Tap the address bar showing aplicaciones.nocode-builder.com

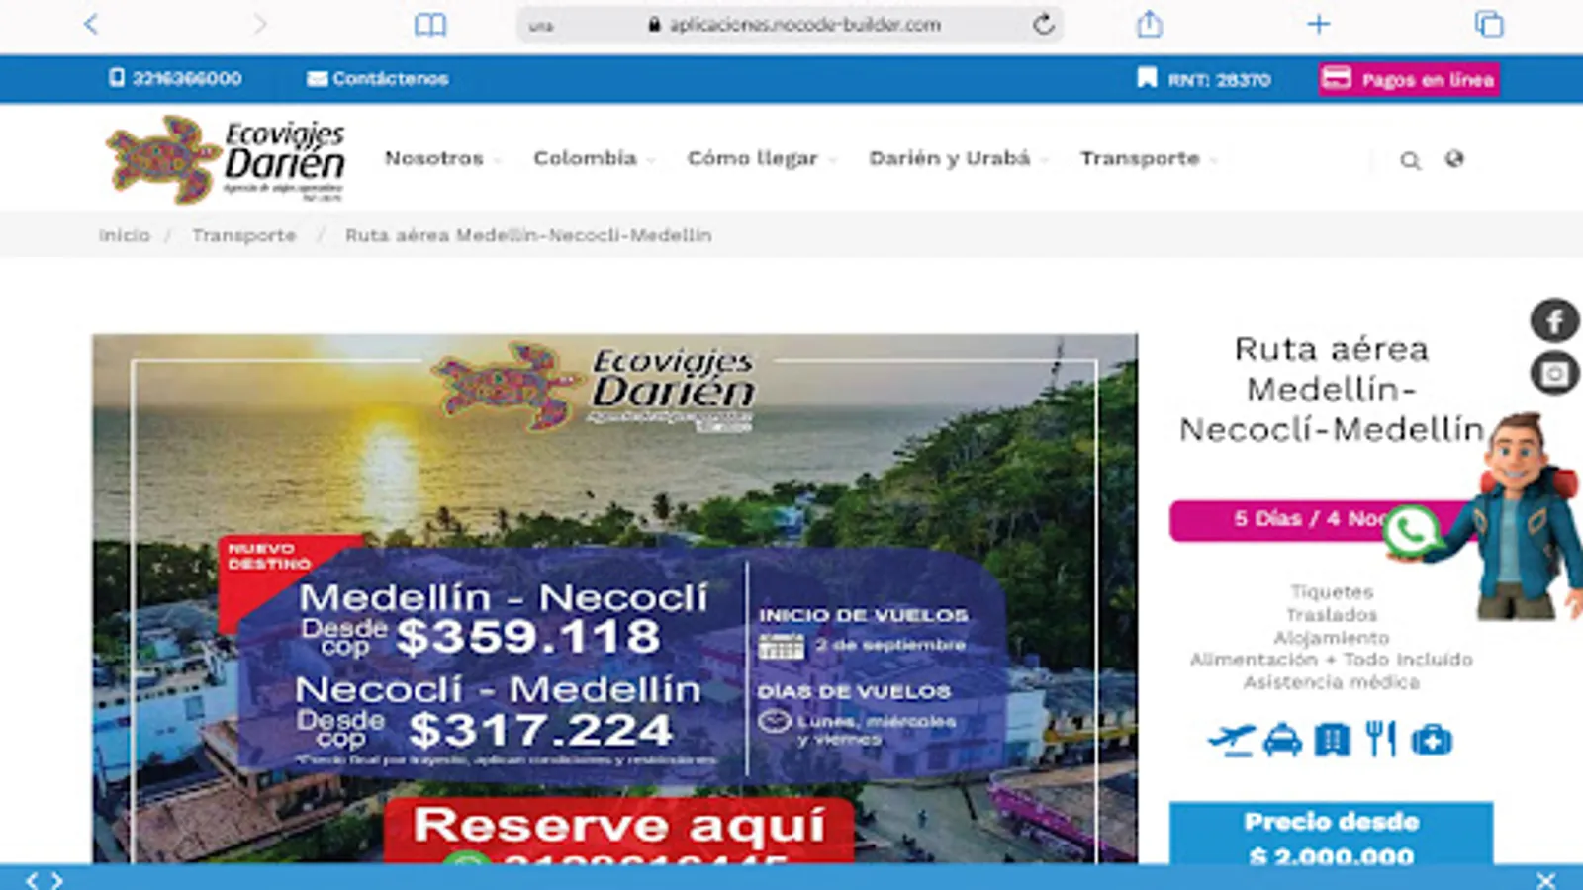click(790, 25)
